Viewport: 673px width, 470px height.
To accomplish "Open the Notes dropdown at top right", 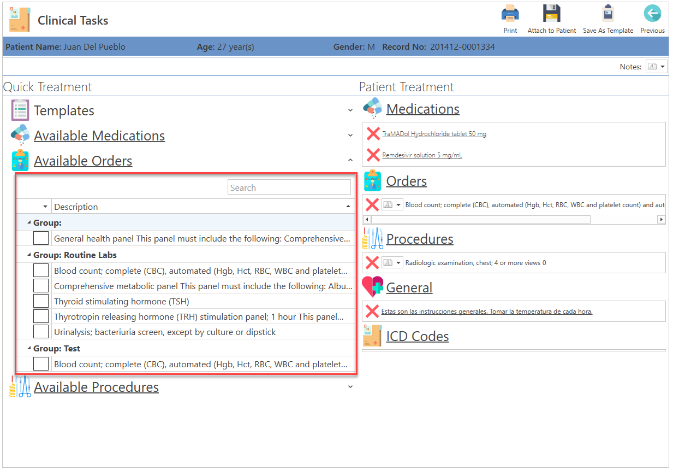I will coord(657,67).
